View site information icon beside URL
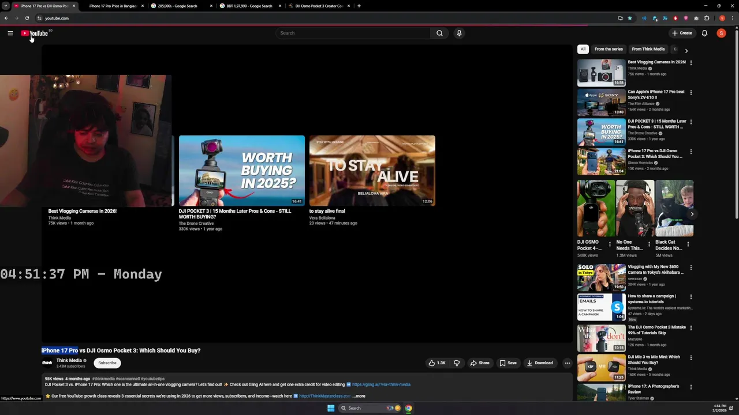This screenshot has height=415, width=739. (39, 18)
